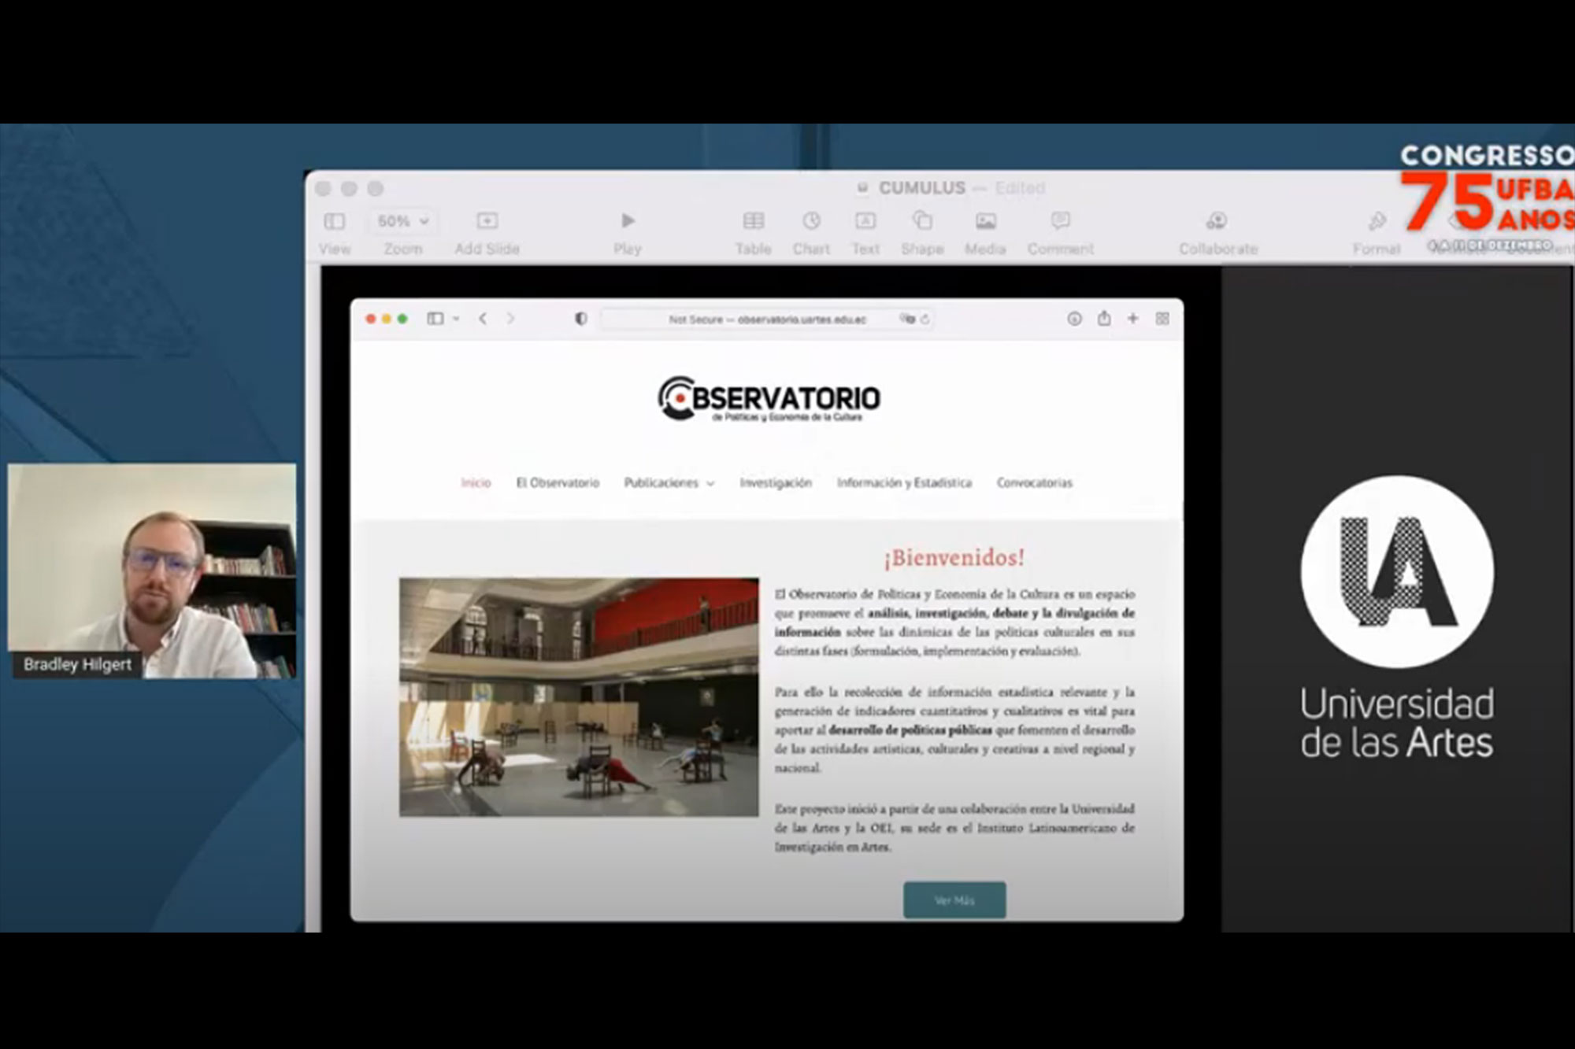The height and width of the screenshot is (1049, 1575).
Task: Click the Text box toolbar icon
Action: (x=865, y=221)
